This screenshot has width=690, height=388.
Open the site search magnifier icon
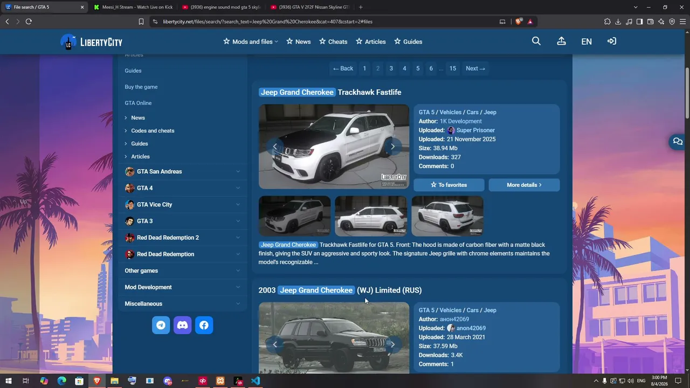click(536, 41)
